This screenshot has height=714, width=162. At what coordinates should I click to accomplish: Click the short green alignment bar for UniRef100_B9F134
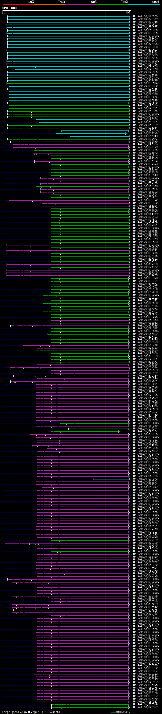point(85,432)
